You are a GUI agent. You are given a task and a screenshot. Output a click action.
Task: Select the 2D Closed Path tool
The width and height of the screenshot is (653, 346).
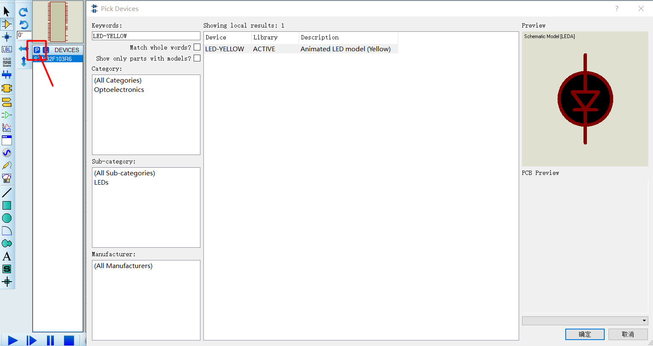pos(7,244)
